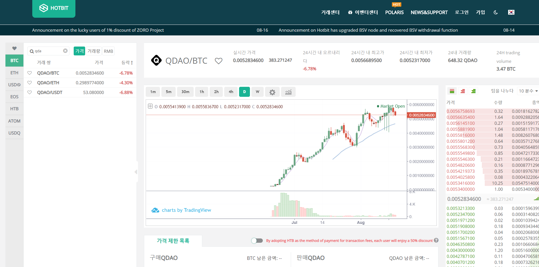This screenshot has width=539, height=267.
Task: Favorite the QDAO/USDT row heart
Action: [x=29, y=93]
